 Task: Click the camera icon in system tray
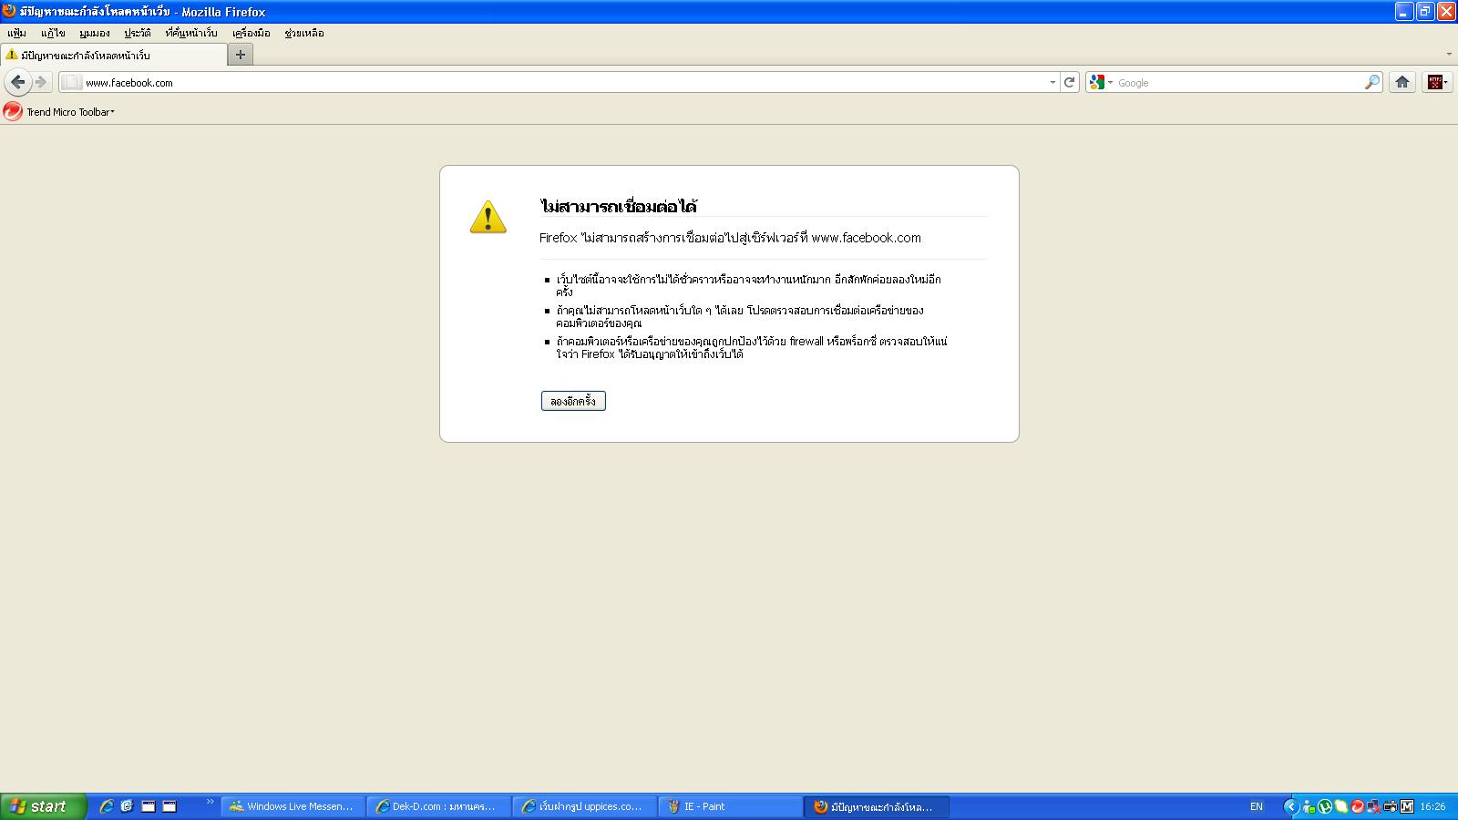[x=1391, y=806]
